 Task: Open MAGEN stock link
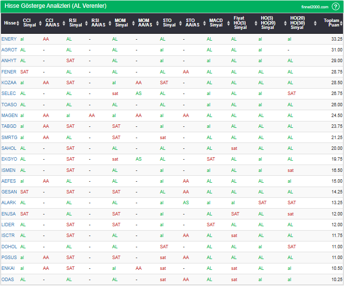pos(9,116)
